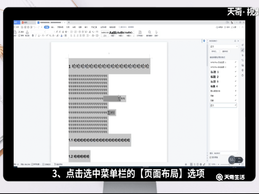Open the zoom percentage dropdown in the status bar
Viewport: 259px width, 194px height.
pyautogui.click(x=213, y=164)
